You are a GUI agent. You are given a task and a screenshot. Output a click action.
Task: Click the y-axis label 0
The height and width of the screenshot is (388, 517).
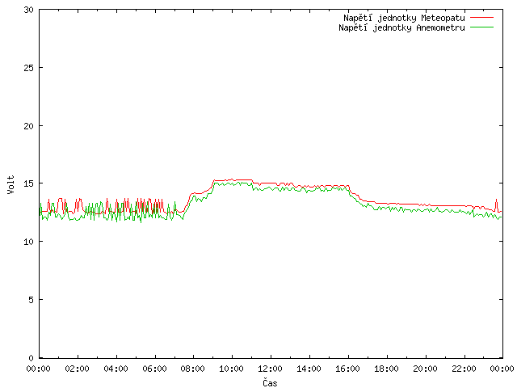coord(31,358)
